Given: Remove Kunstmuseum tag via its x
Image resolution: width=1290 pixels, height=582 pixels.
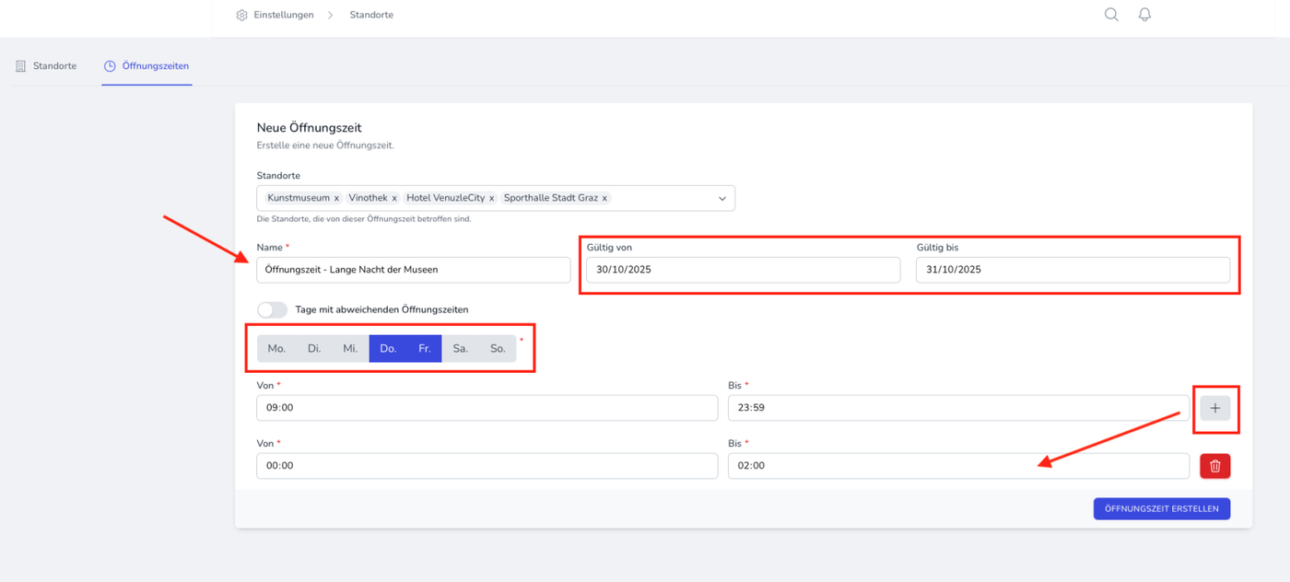Looking at the screenshot, I should tap(336, 198).
